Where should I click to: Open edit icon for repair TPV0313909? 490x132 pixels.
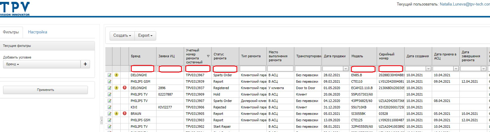(109, 94)
